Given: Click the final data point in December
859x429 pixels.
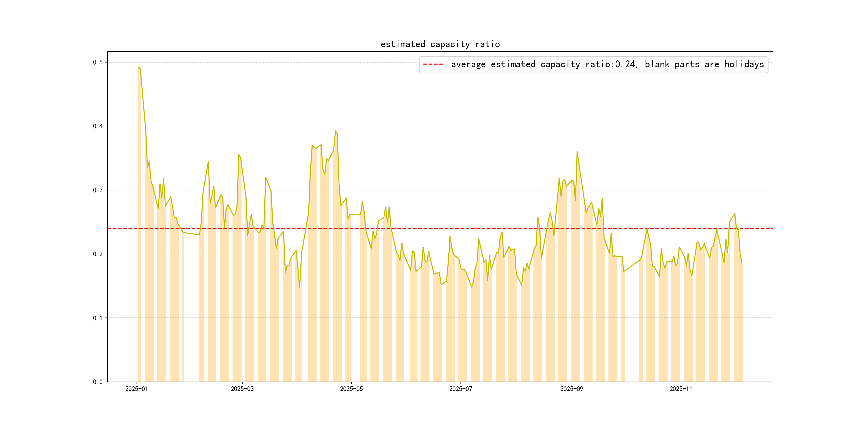Looking at the screenshot, I should [742, 264].
